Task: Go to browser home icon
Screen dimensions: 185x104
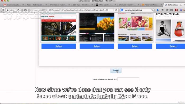Action: coord(163,10)
